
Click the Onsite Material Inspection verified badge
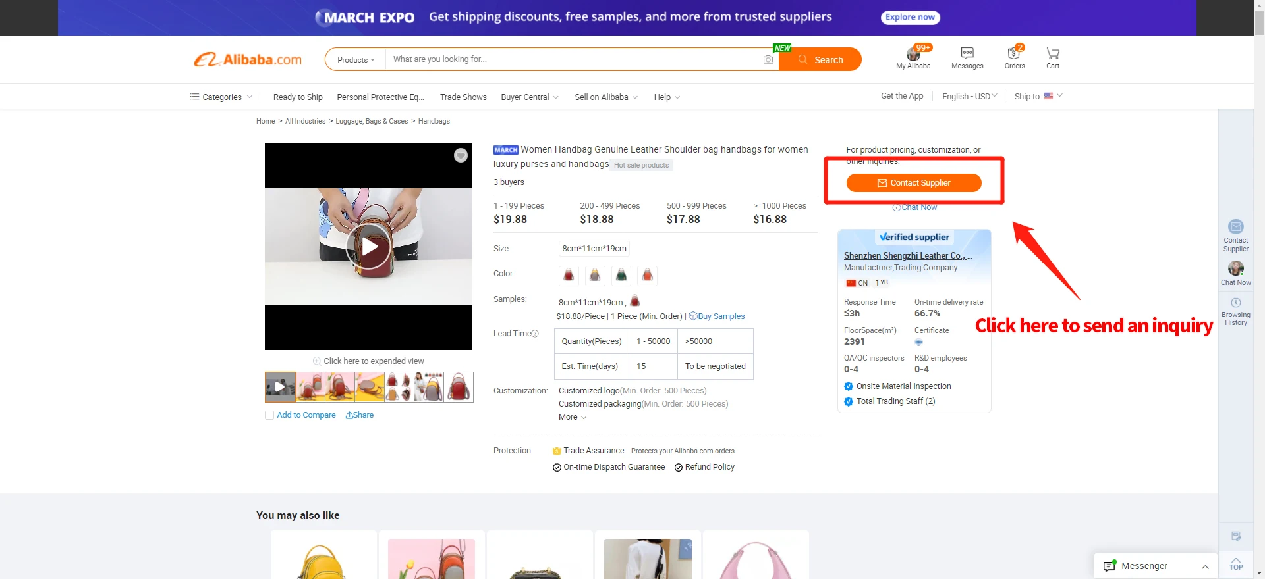849,386
